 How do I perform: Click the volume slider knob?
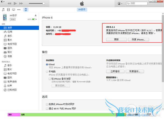(44, 4)
